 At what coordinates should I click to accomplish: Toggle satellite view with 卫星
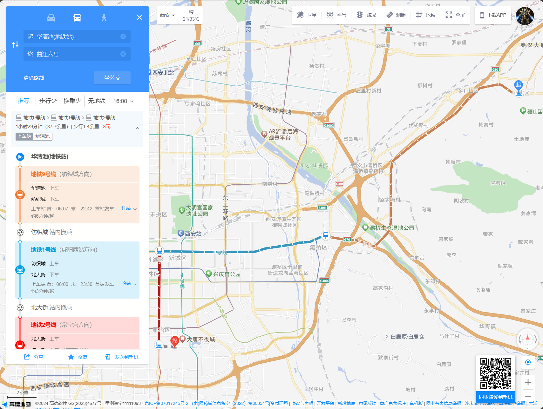pyautogui.click(x=307, y=15)
